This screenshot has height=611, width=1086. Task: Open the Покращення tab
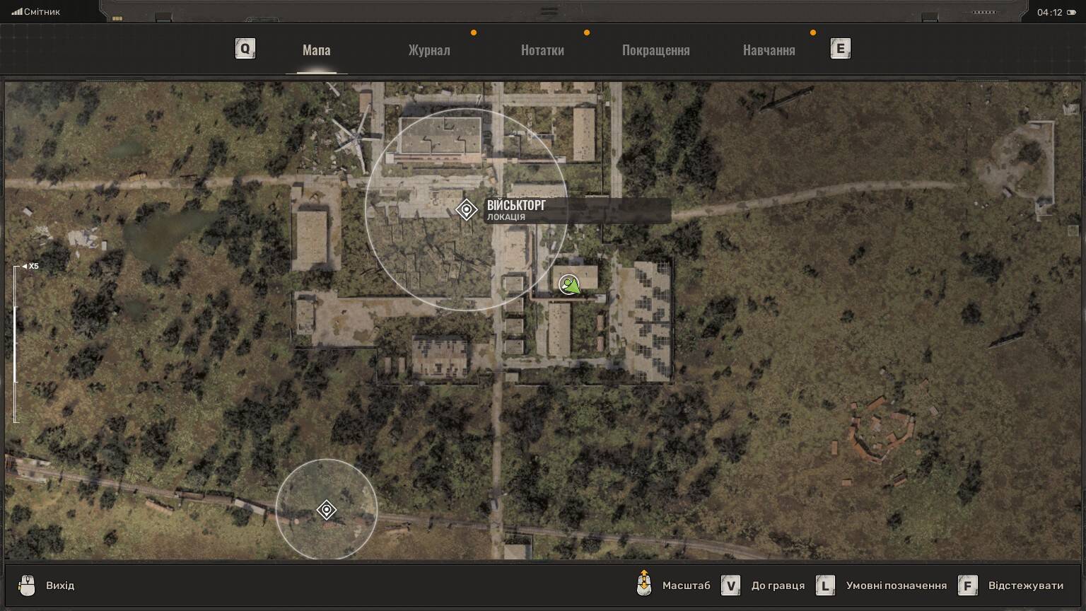[x=655, y=50]
